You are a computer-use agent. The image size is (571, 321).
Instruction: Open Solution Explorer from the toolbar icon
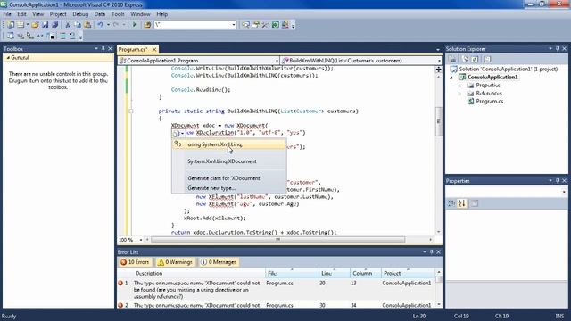coord(246,25)
